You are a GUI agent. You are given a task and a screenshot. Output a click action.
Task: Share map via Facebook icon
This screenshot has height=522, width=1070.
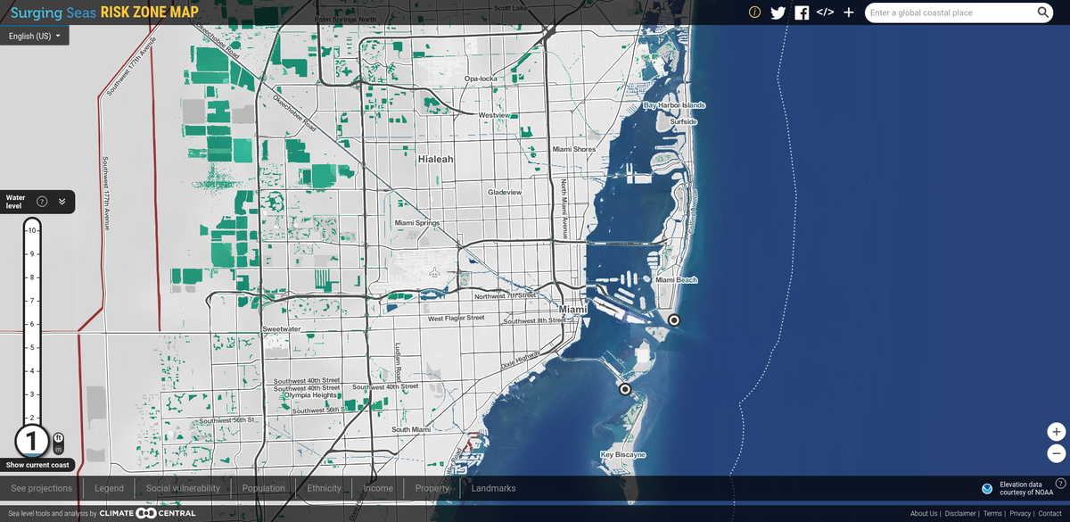(x=802, y=12)
